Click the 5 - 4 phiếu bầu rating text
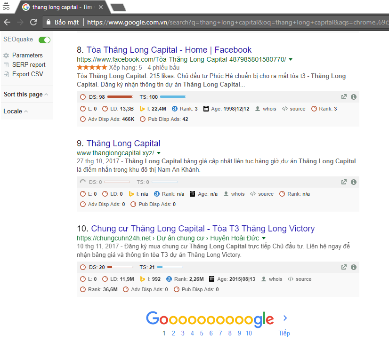The height and width of the screenshot is (342, 389). pyautogui.click(x=159, y=67)
